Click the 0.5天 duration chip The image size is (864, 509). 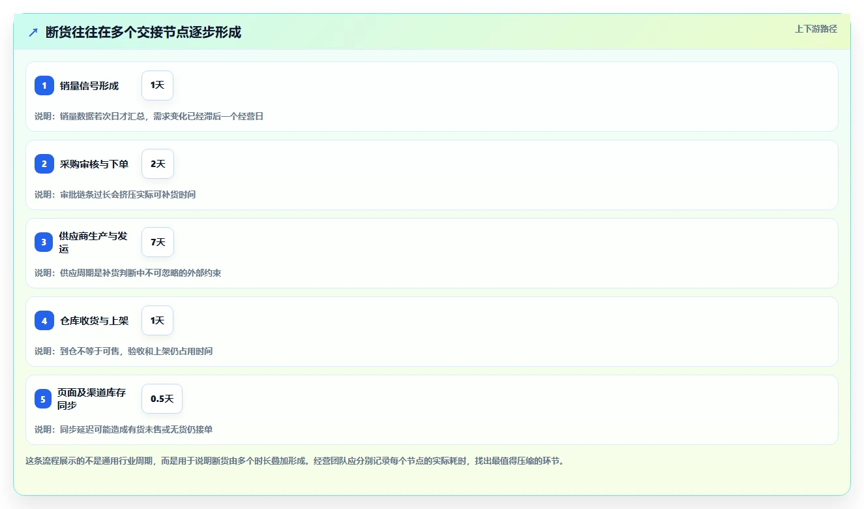162,399
